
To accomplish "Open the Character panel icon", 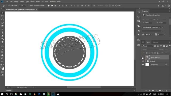I will pos(138,31).
